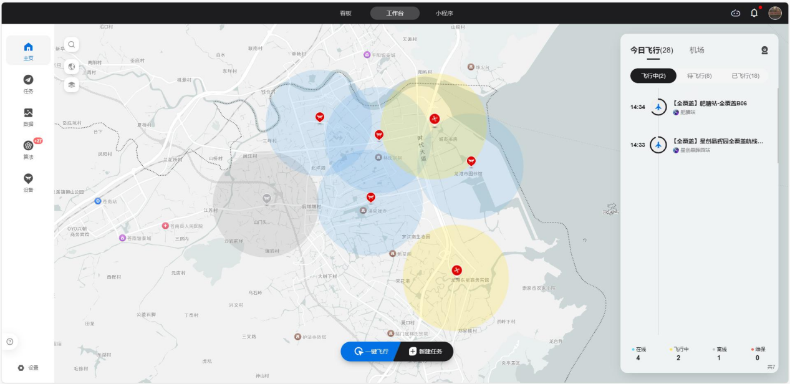The width and height of the screenshot is (790, 384).
Task: Open the 算法 (Algorithm) sidebar icon
Action: (28, 149)
